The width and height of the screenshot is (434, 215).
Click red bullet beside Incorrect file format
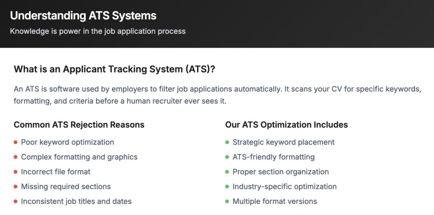[16, 172]
